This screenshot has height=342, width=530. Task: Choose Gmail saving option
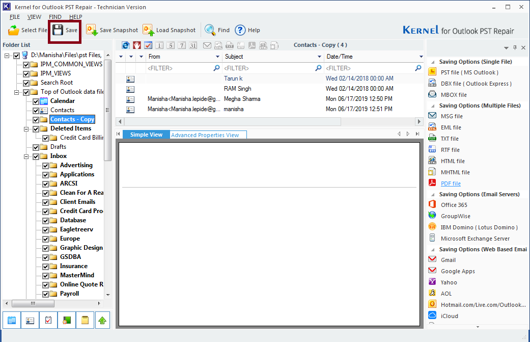click(x=448, y=260)
